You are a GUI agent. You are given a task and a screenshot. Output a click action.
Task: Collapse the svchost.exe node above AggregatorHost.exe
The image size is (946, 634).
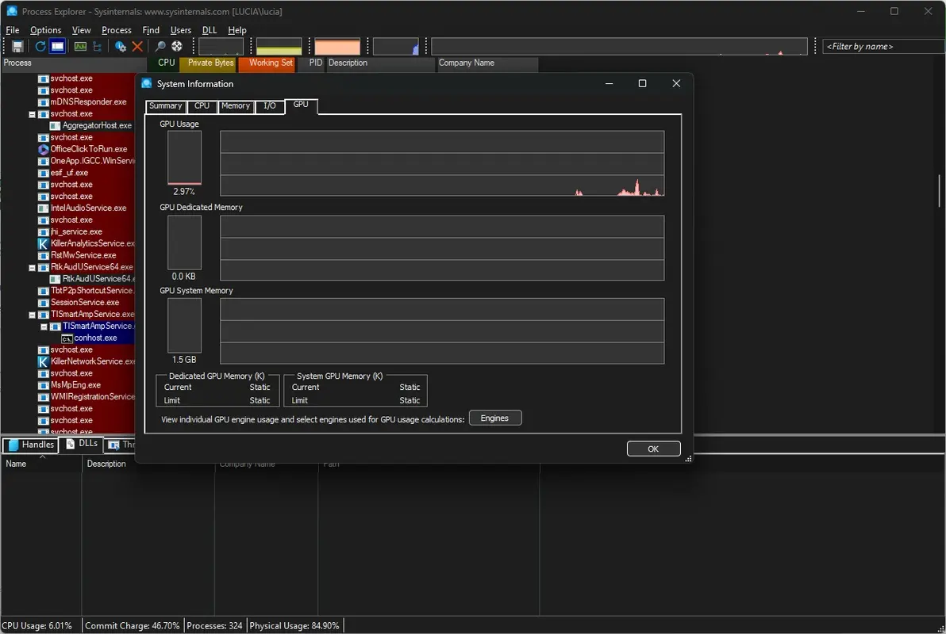click(x=32, y=114)
